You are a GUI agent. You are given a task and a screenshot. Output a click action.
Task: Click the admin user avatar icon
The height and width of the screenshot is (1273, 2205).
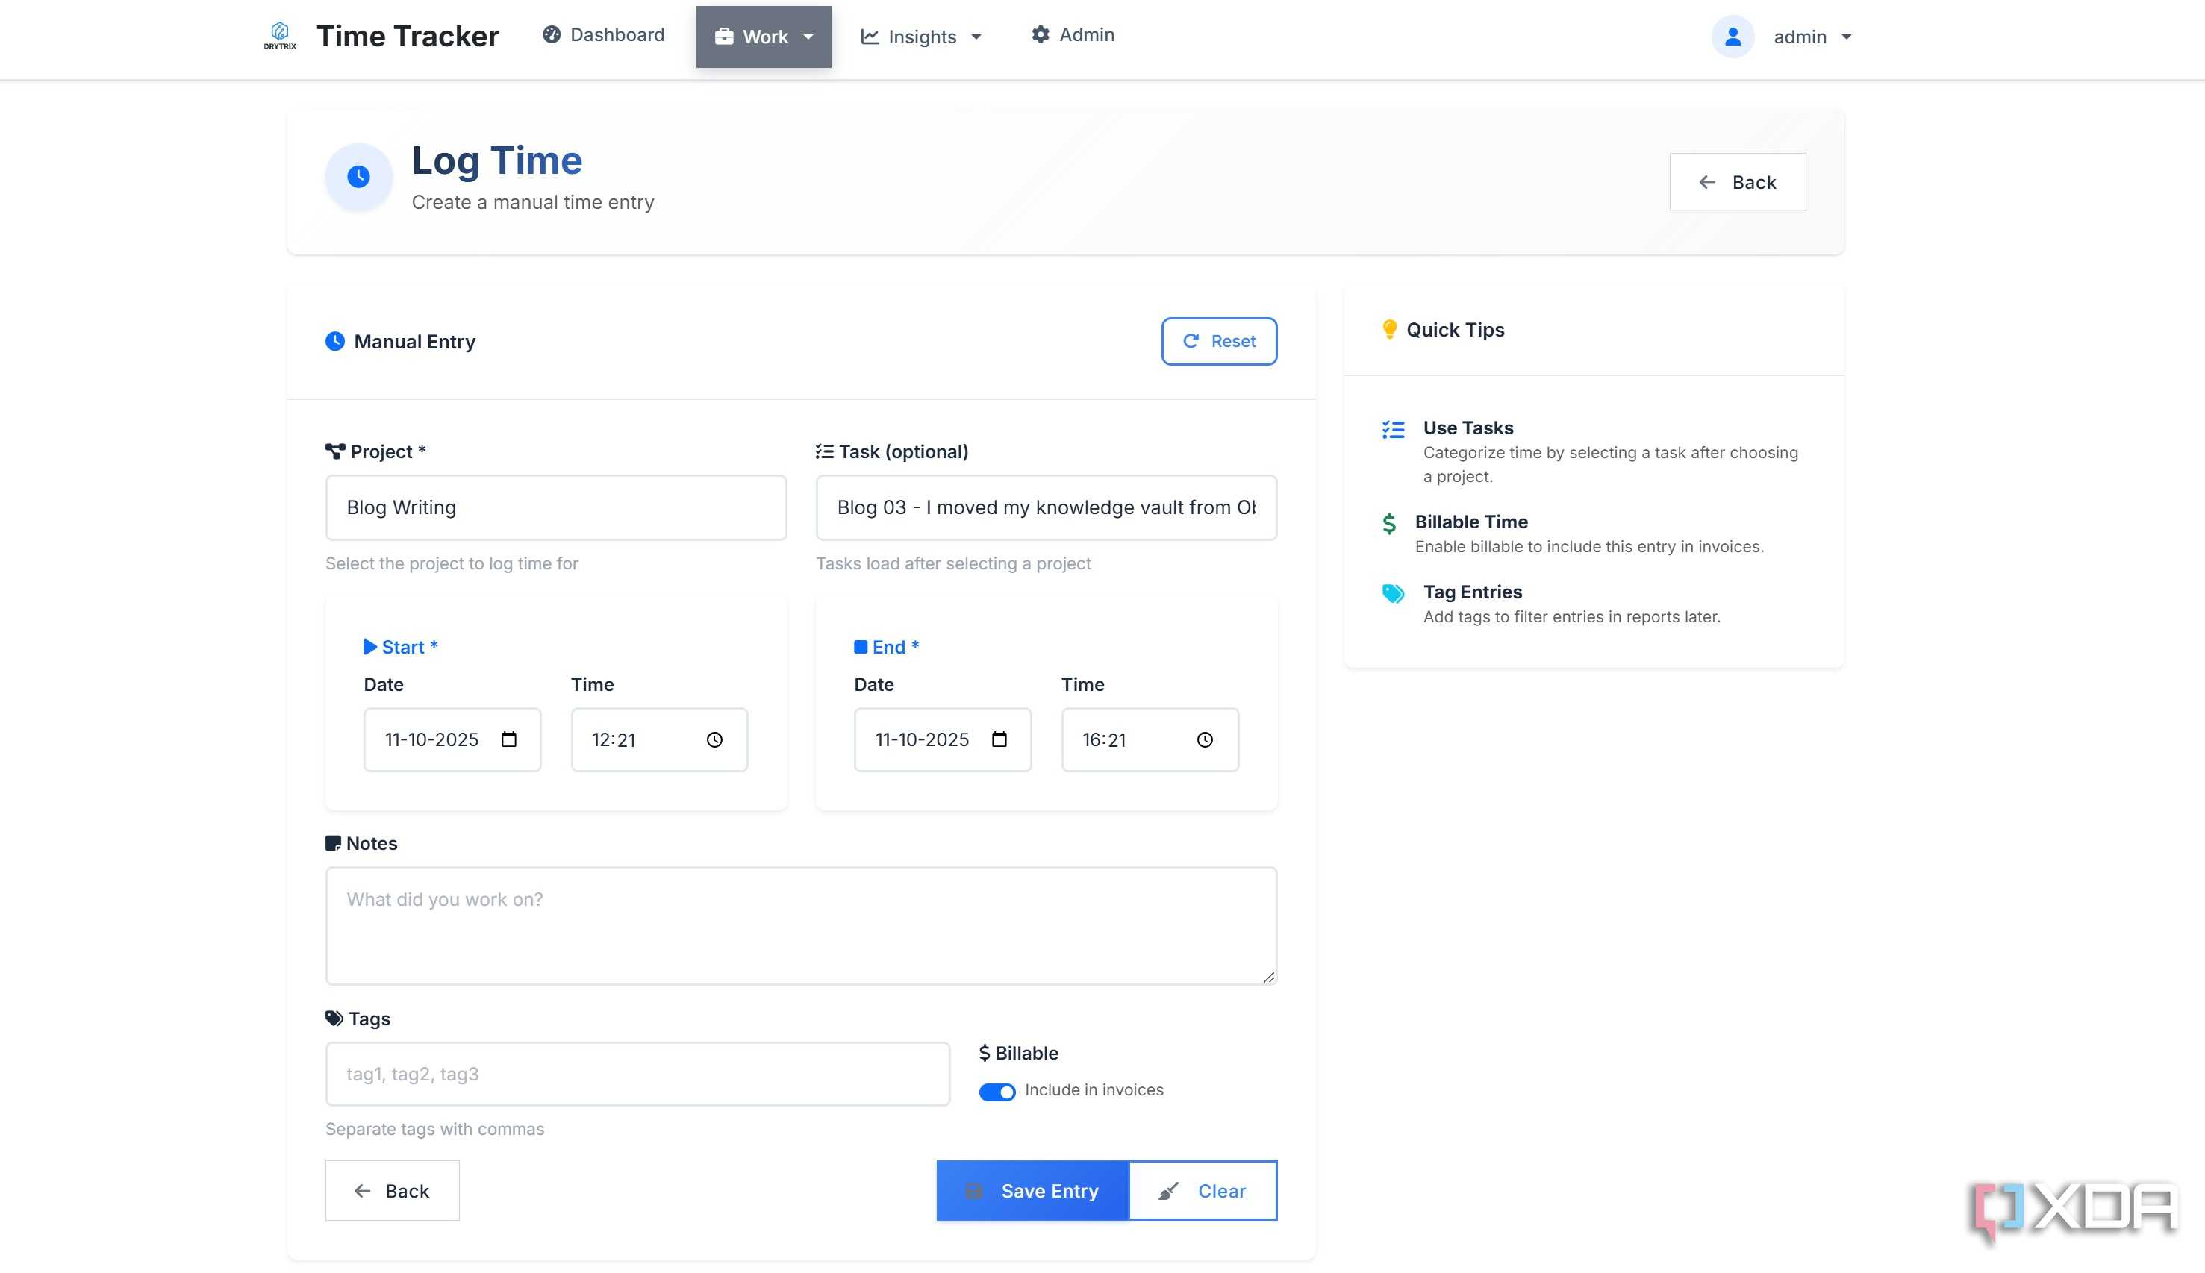(x=1732, y=37)
